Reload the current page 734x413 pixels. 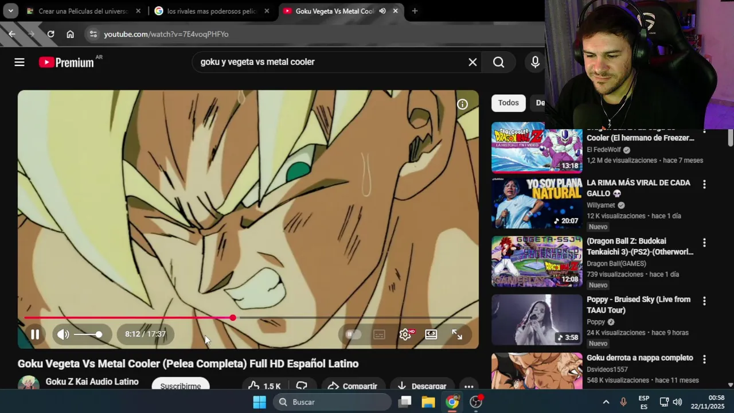[x=50, y=34]
